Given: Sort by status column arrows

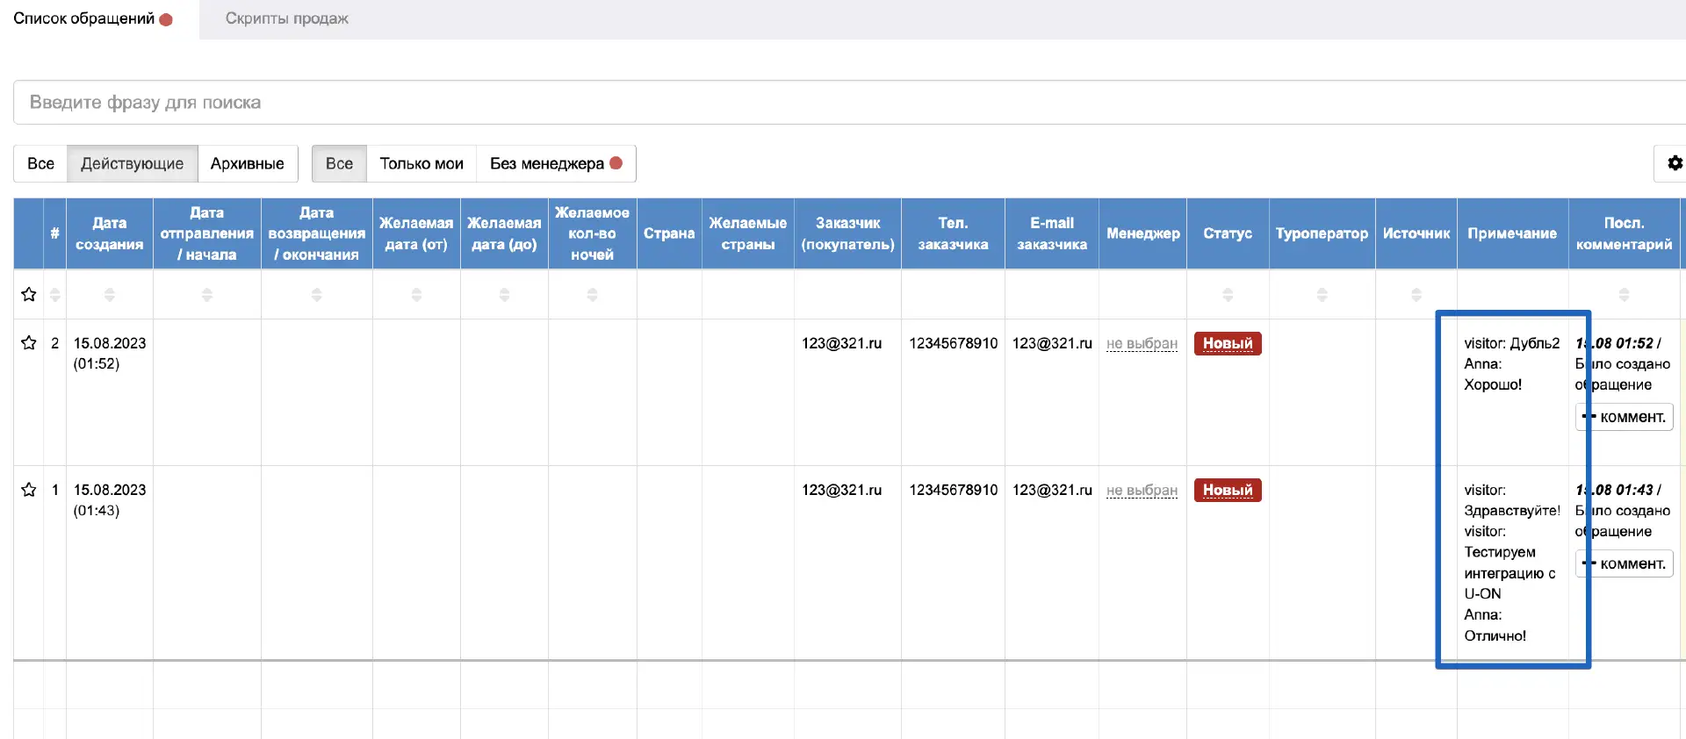Looking at the screenshot, I should point(1228,295).
